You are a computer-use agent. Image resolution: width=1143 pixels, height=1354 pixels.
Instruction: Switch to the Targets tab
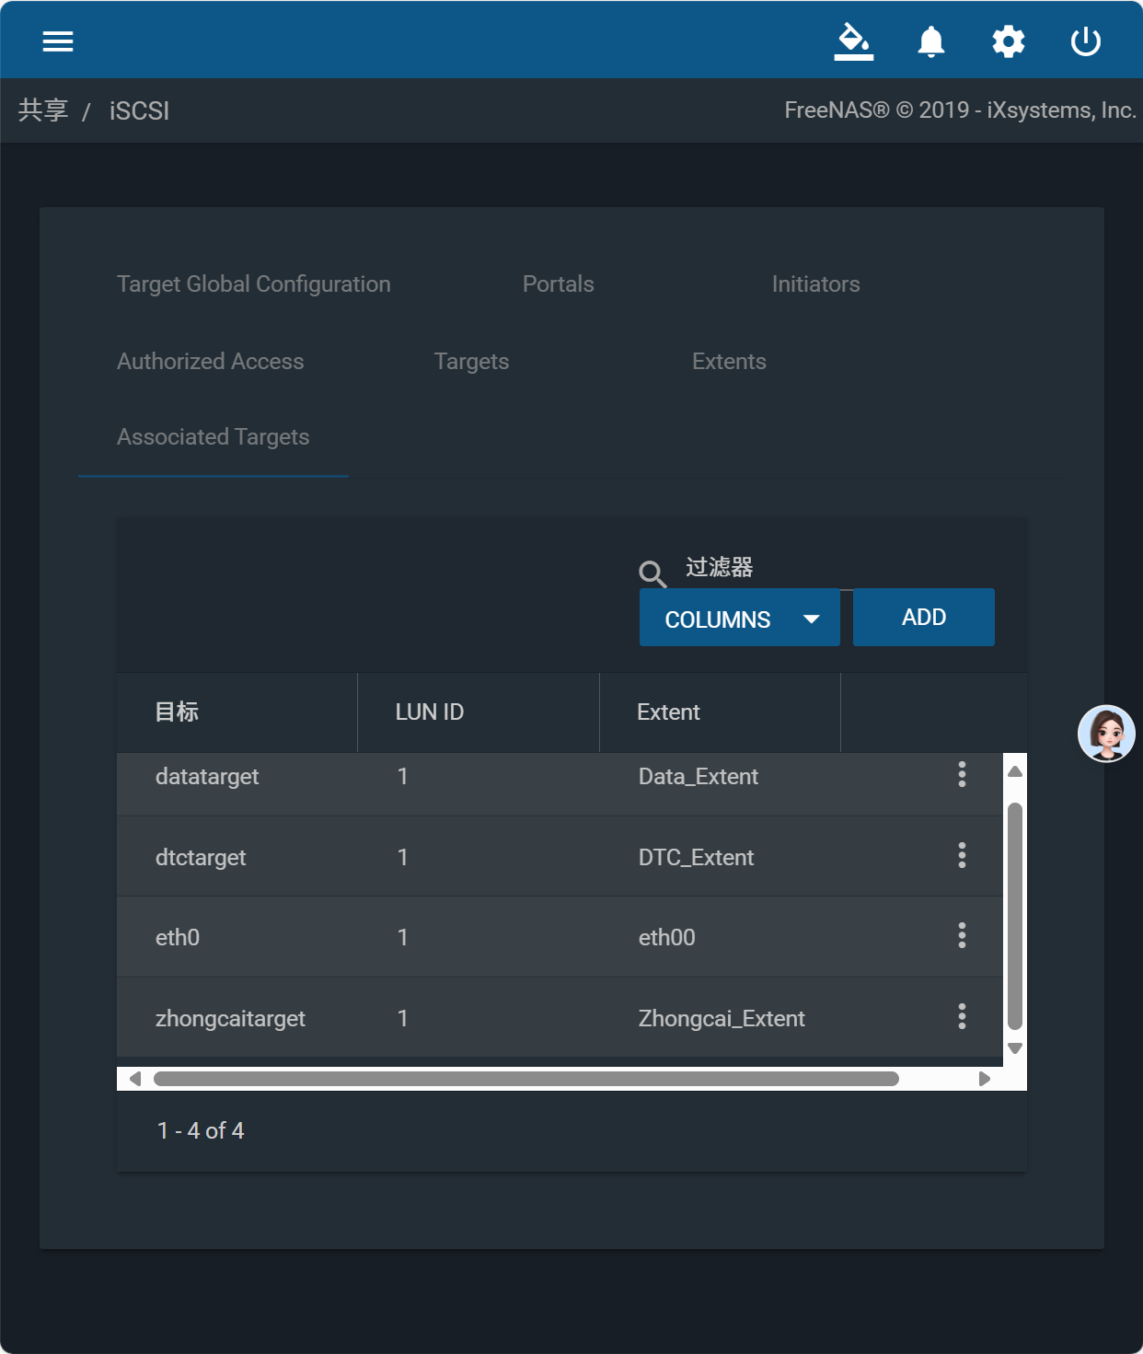click(471, 361)
